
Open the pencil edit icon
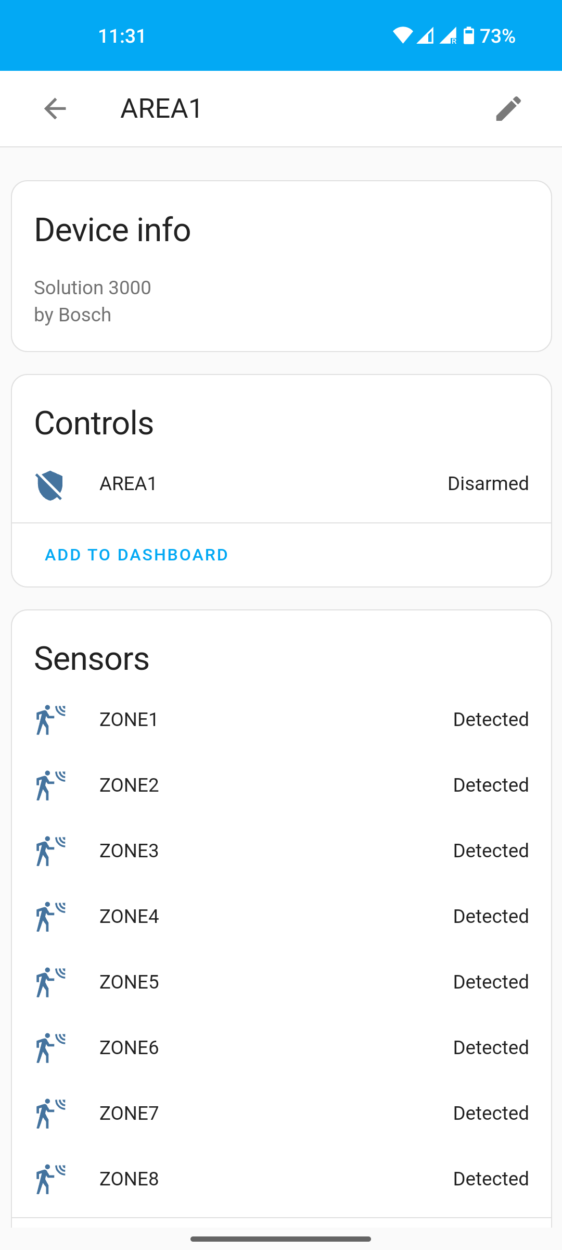click(508, 109)
